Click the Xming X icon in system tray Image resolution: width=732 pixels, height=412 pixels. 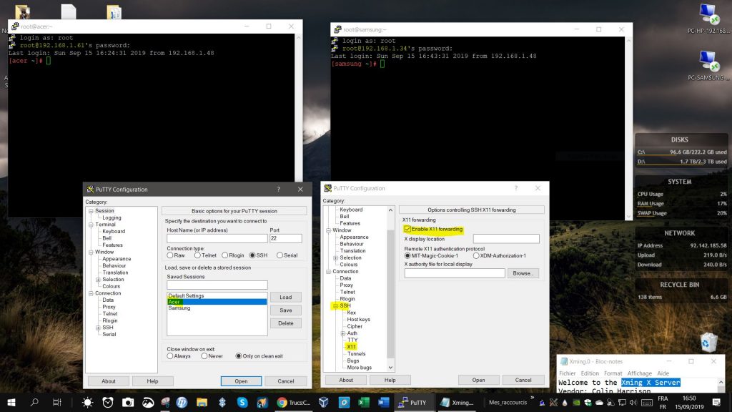(x=553, y=402)
